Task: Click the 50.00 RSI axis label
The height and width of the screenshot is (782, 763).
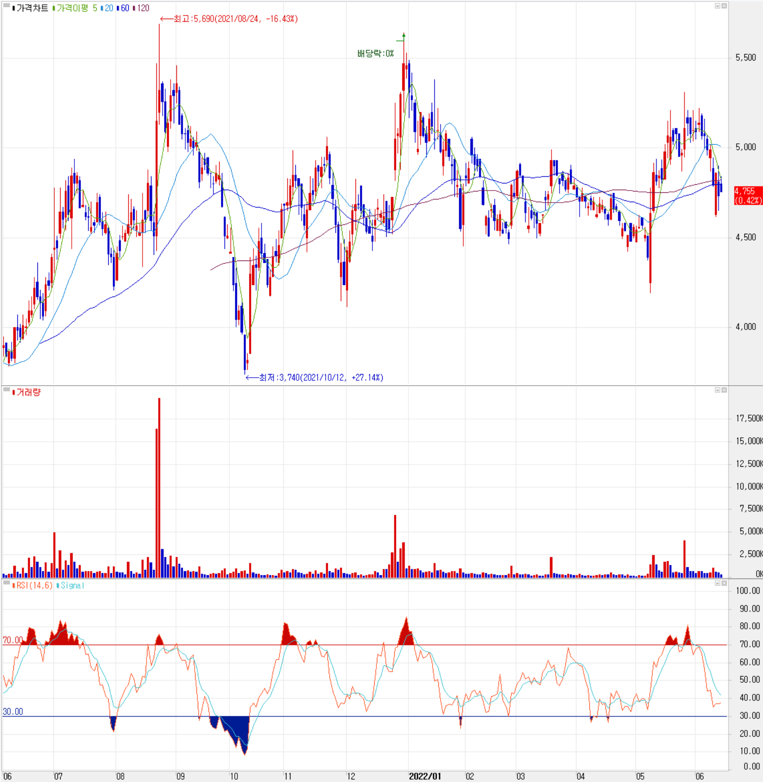Action: [750, 680]
